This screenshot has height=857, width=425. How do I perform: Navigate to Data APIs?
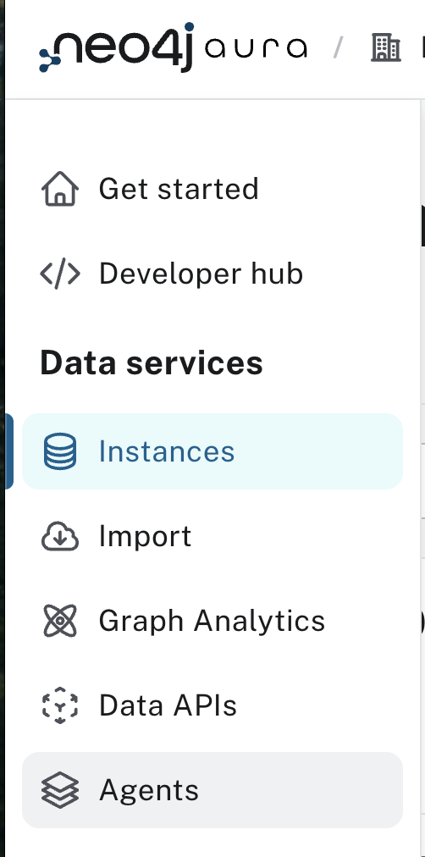pyautogui.click(x=212, y=705)
